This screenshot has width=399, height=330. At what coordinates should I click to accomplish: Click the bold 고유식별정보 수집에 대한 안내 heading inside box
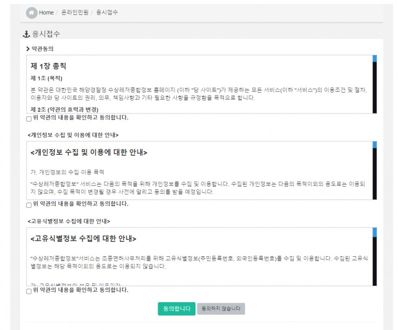click(83, 238)
